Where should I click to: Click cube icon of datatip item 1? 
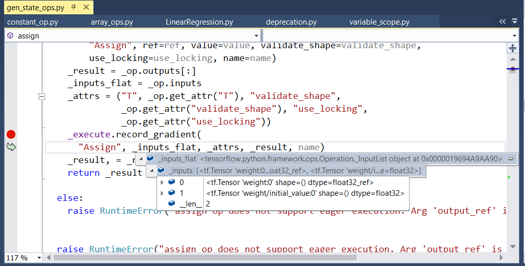(172, 192)
